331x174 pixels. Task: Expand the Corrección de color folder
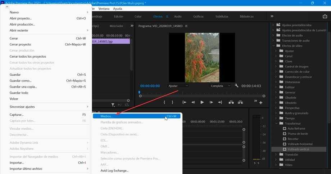point(276,72)
